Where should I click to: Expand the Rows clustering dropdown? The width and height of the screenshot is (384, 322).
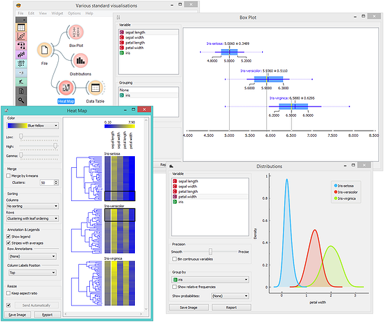tap(33, 218)
